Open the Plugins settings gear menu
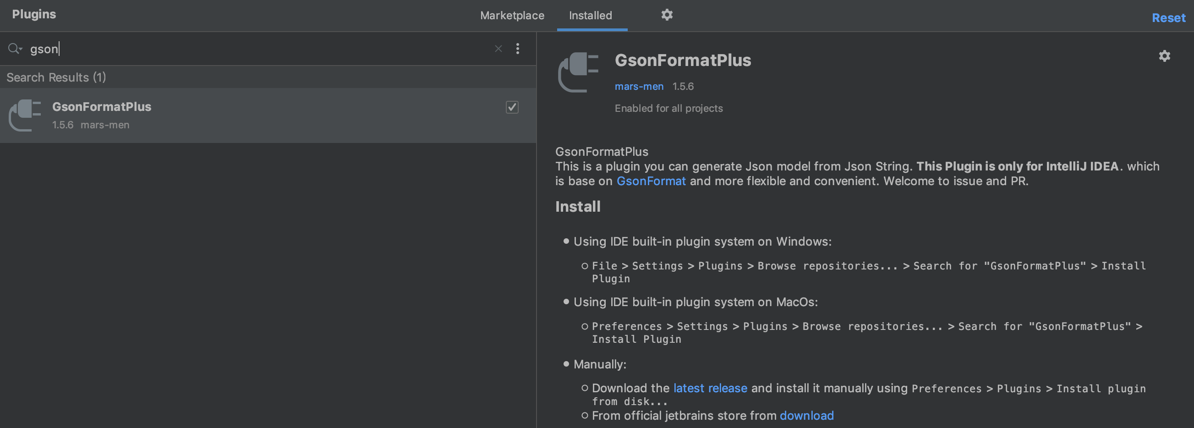This screenshot has width=1194, height=428. (667, 15)
